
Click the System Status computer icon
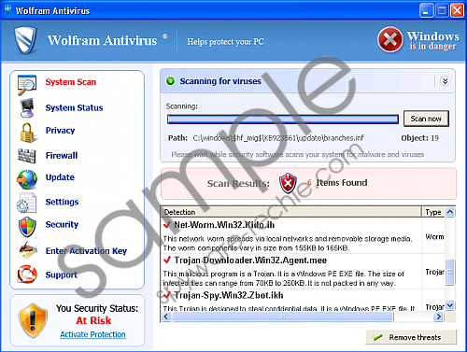pyautogui.click(x=27, y=108)
